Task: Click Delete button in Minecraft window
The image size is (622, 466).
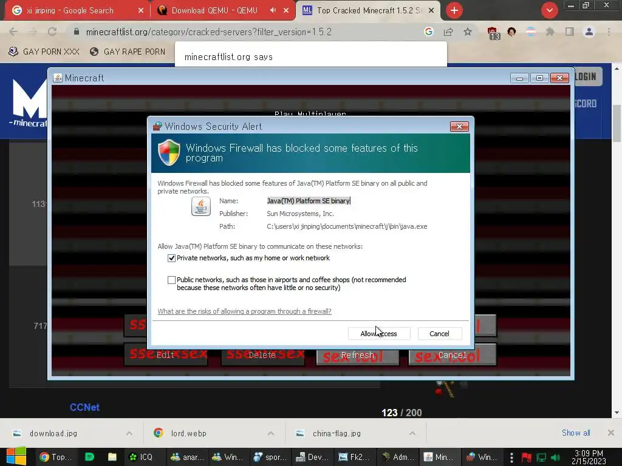Action: coord(262,354)
